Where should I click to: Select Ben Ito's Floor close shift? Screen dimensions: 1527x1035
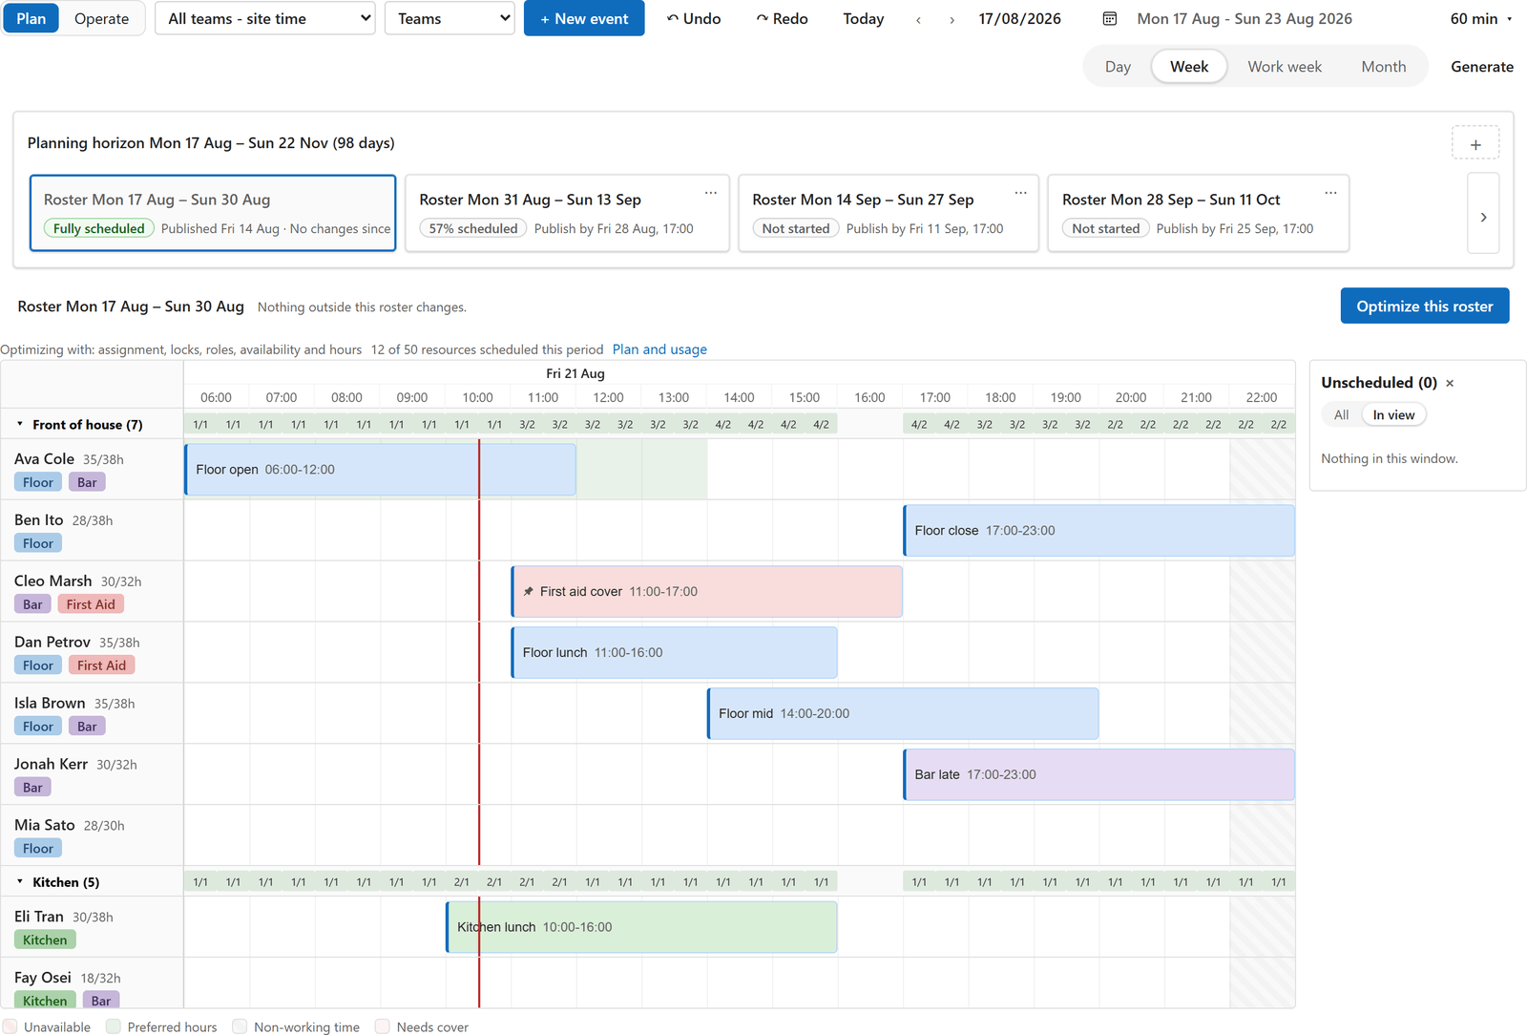pyautogui.click(x=1098, y=531)
